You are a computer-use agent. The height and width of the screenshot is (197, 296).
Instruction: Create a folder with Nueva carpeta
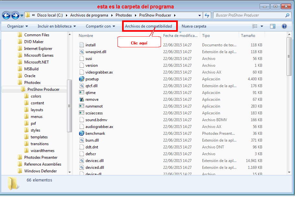coord(194,26)
